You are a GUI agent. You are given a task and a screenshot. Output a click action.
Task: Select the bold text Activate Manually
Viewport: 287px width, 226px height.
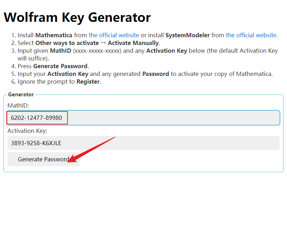(x=133, y=43)
